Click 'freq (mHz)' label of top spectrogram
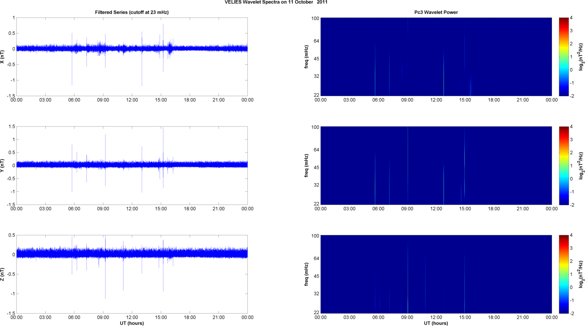This screenshot has width=585, height=326. pyautogui.click(x=307, y=57)
